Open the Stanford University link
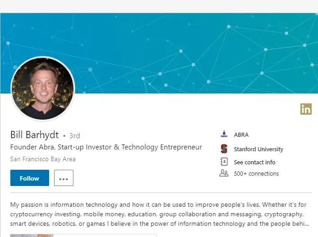This screenshot has height=237, width=318. [x=258, y=149]
